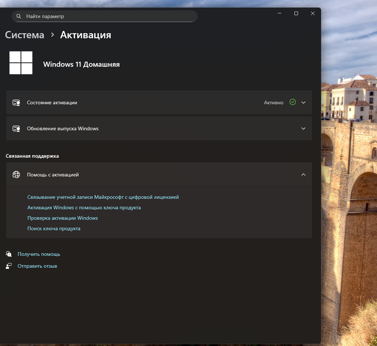377x346 pixels.
Task: Click the green checkmark next to Активно
Action: 293,102
